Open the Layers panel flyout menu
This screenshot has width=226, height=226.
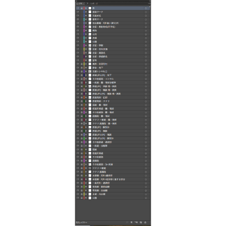149,3
